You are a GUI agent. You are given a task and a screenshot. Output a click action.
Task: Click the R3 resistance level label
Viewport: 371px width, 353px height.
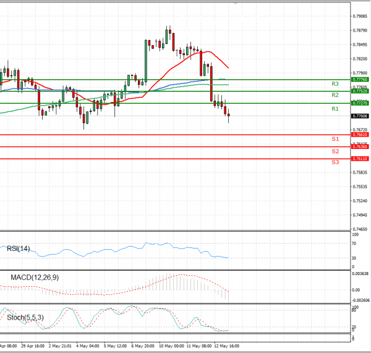coord(335,83)
